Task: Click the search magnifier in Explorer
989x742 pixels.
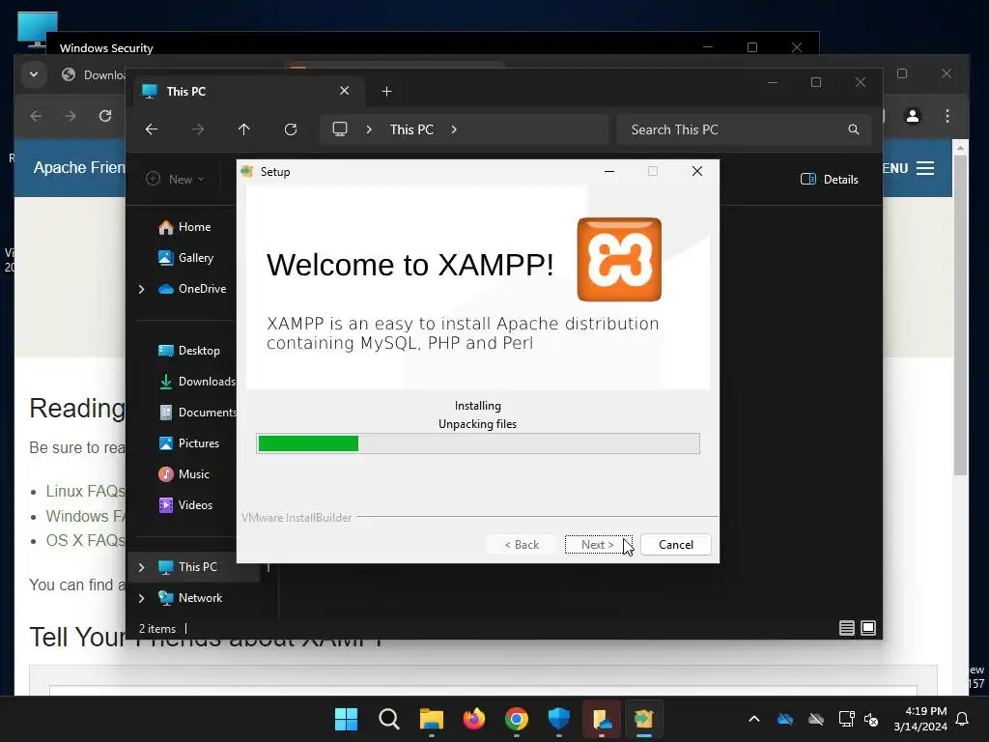Action: [854, 129]
